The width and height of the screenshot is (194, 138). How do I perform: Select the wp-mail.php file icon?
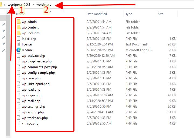point(19,101)
